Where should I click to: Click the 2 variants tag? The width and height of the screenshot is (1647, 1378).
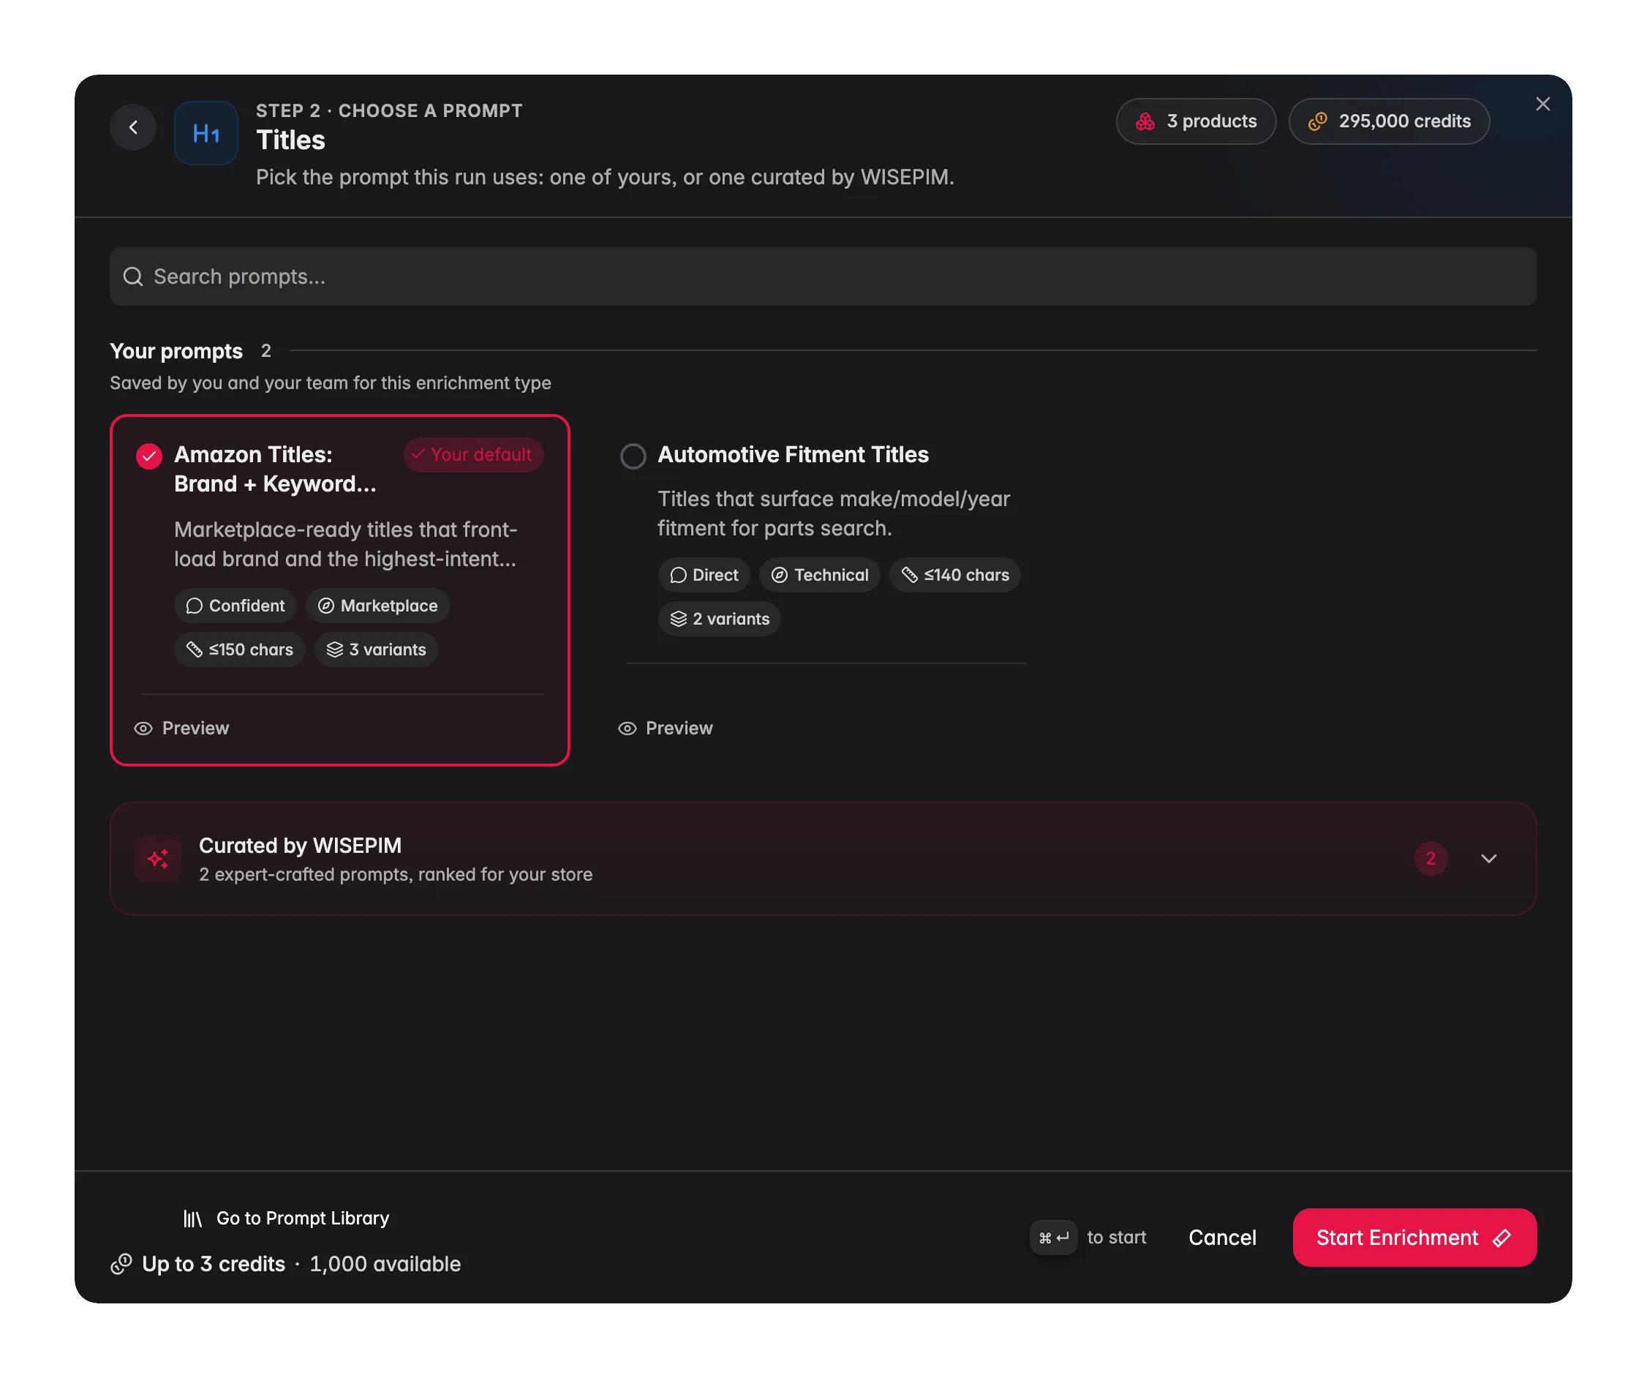tap(719, 620)
